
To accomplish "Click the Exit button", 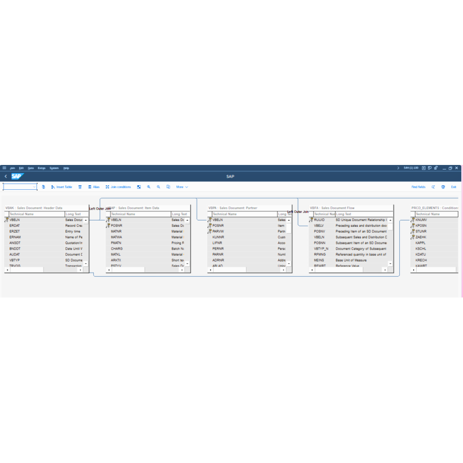I will (x=454, y=187).
